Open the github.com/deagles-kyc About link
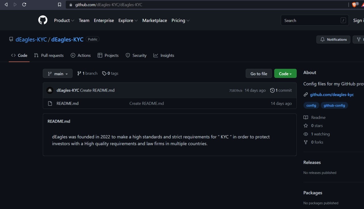Screen dimensions: 364x209 [x=332, y=95]
